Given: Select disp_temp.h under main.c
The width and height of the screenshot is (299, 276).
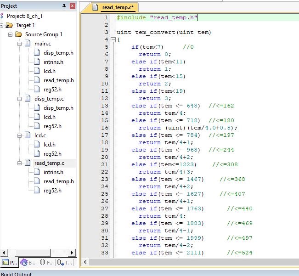Looking at the screenshot, I should pos(58,53).
